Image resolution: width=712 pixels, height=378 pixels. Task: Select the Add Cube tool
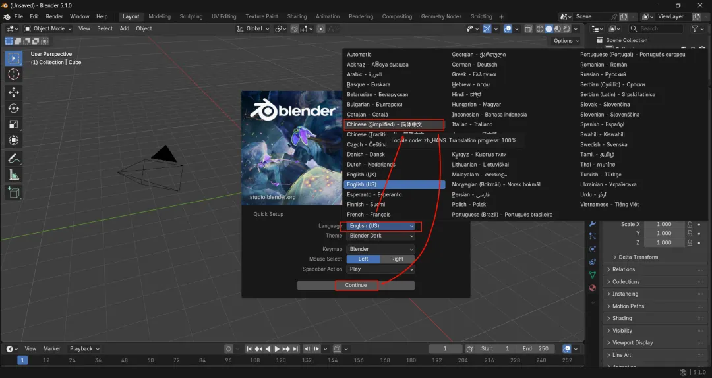click(14, 192)
